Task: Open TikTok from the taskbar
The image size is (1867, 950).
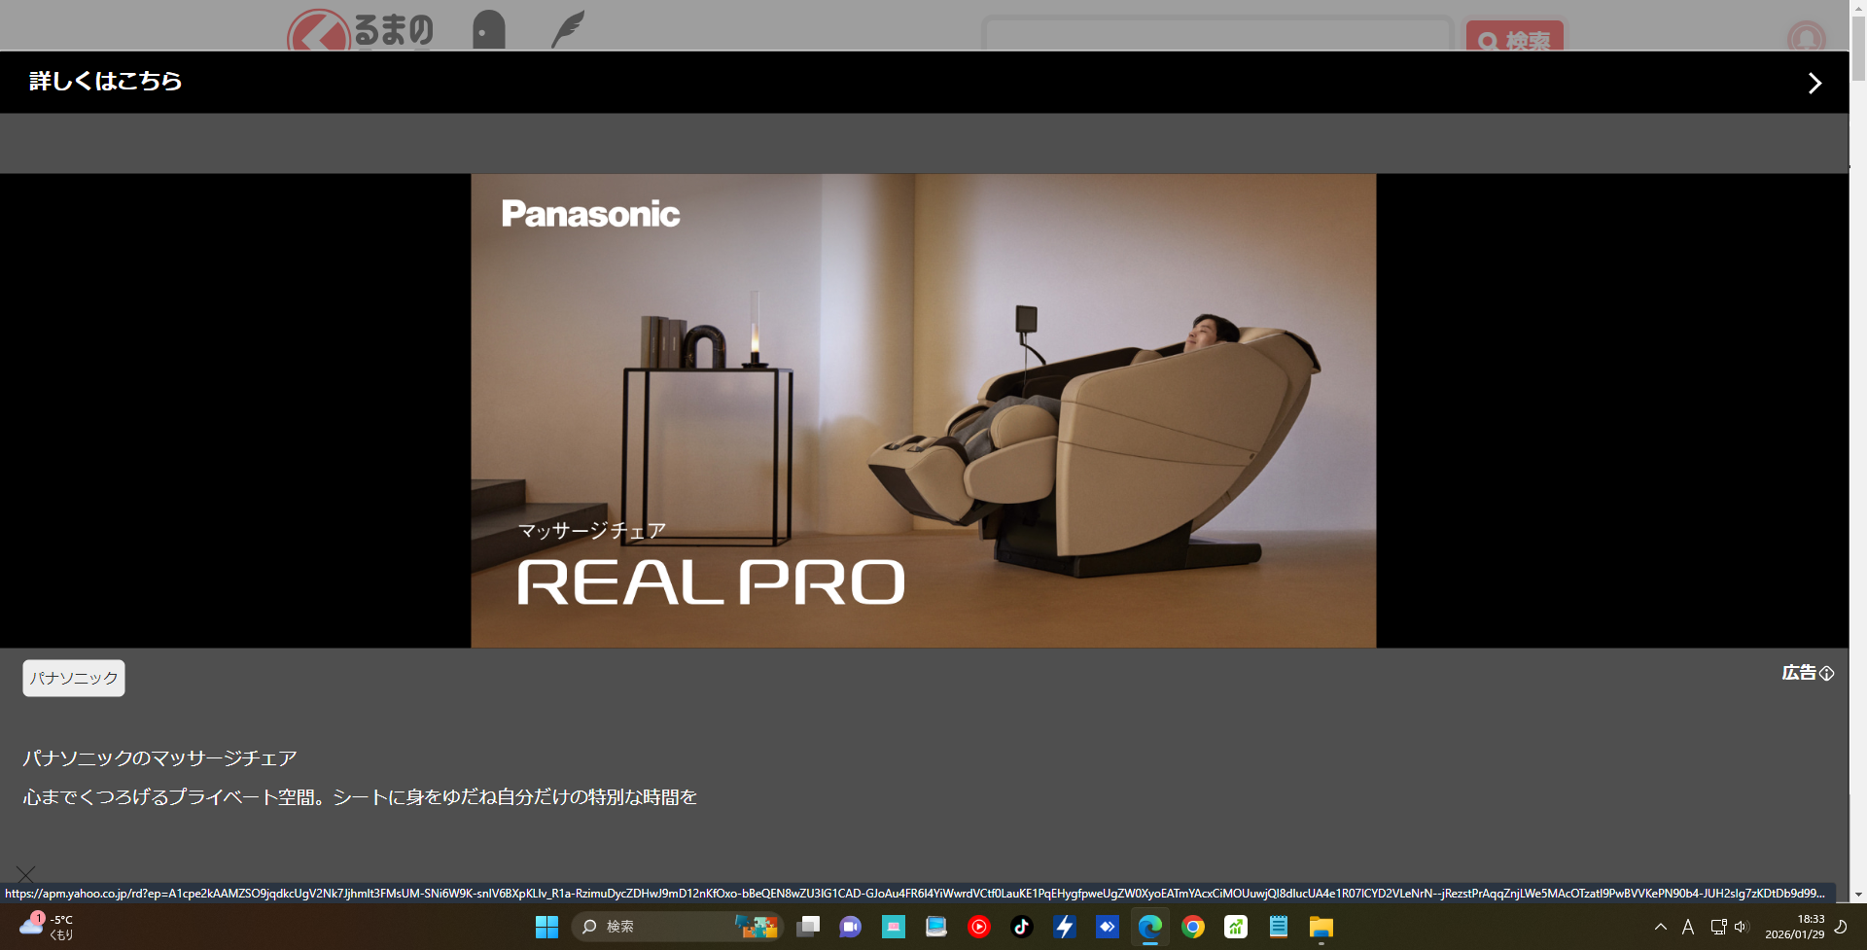Action: (x=1021, y=927)
